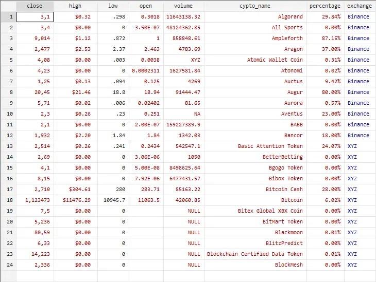Click the 'Aurora' name cell
Viewport: 376px width, 282px height.
coord(255,103)
